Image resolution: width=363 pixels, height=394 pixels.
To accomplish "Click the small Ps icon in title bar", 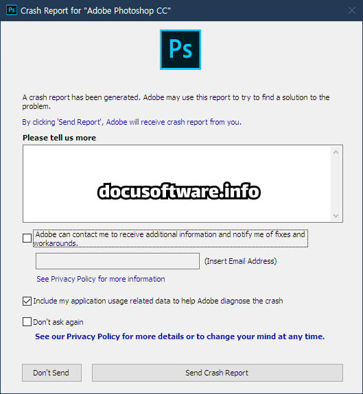I will [x=11, y=10].
